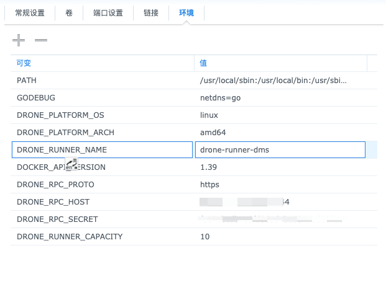Switch to the 常规设置 tab
The width and height of the screenshot is (386, 292).
(30, 13)
